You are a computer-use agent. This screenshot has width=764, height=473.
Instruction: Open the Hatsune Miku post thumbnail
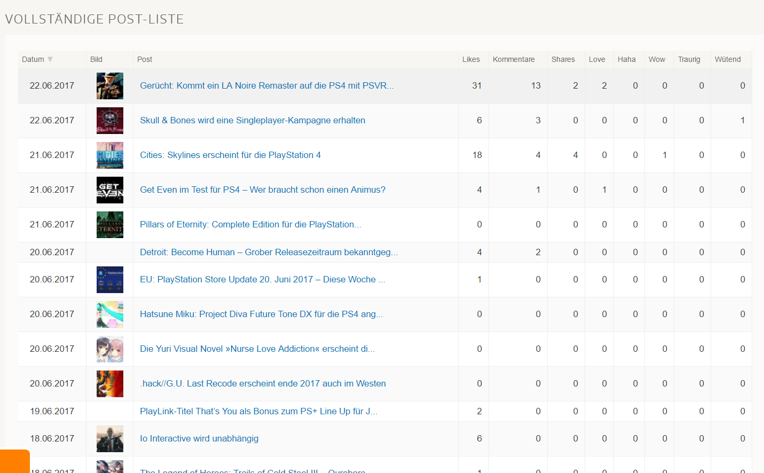[x=110, y=314]
